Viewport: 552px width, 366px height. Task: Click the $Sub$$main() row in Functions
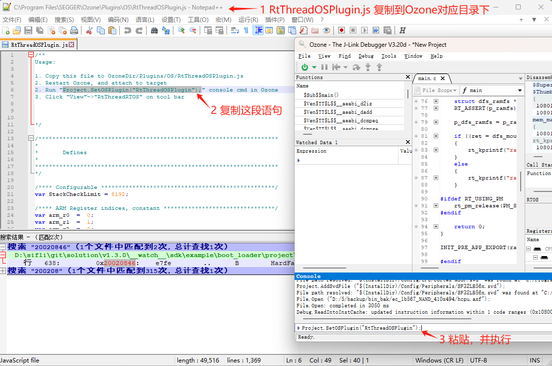(x=350, y=95)
